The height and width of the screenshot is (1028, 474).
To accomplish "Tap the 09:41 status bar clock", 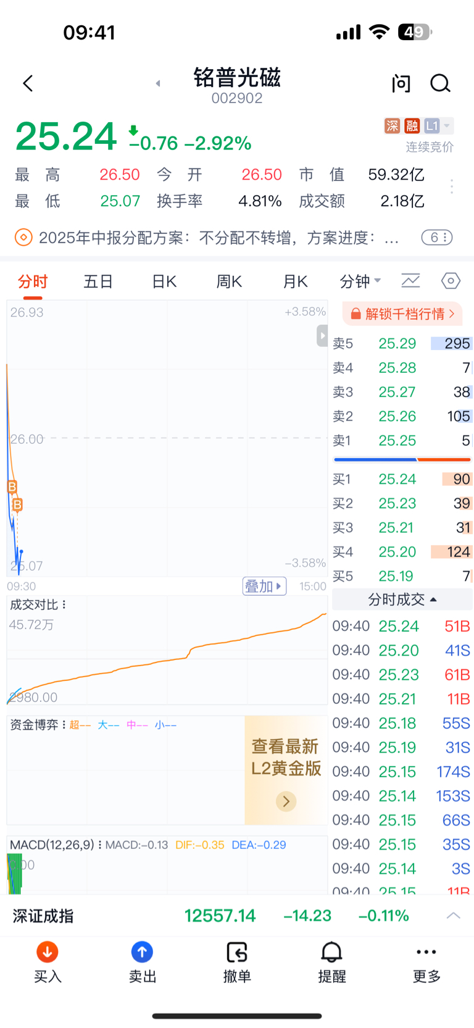I will tap(89, 32).
